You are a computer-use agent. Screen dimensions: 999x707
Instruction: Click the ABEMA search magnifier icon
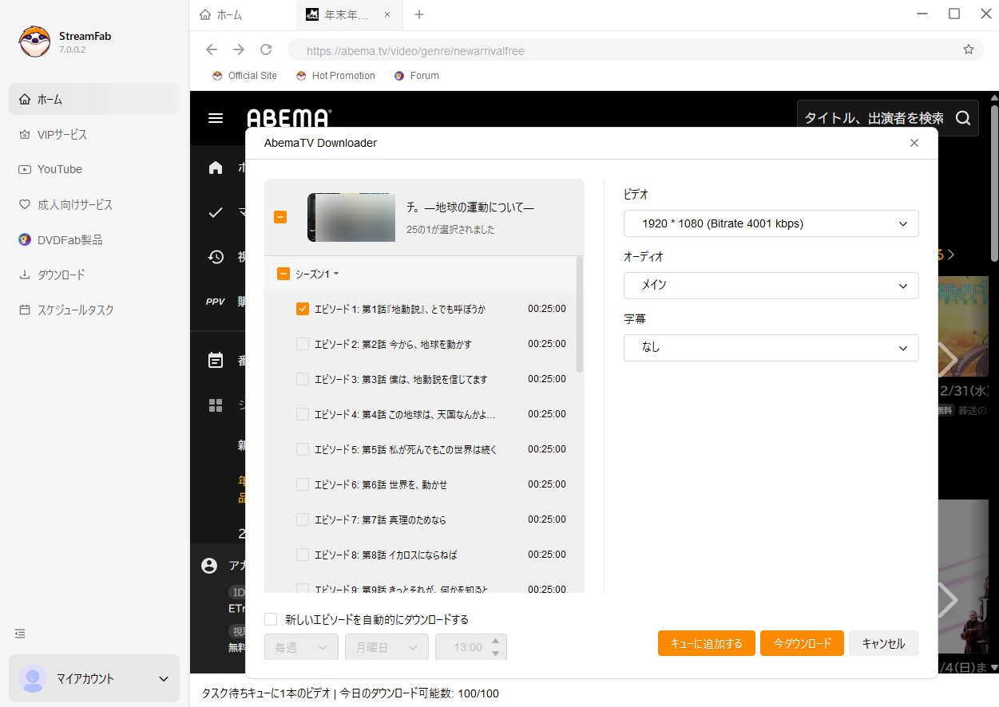(963, 118)
